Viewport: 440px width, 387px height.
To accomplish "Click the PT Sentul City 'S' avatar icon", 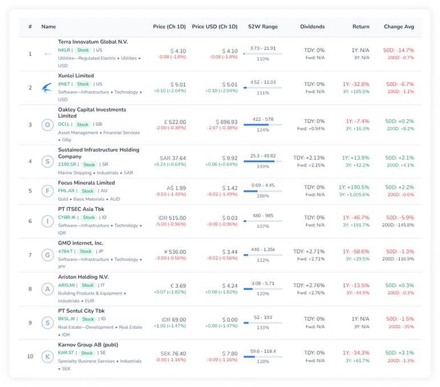I will click(47, 323).
